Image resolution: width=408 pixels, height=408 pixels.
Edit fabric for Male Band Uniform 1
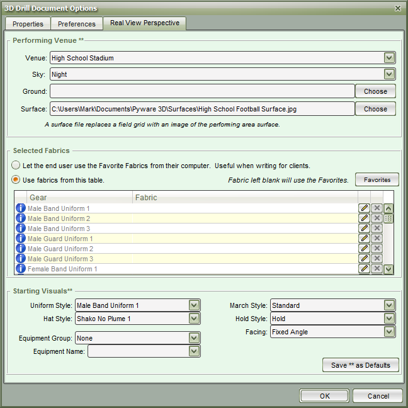coord(365,208)
